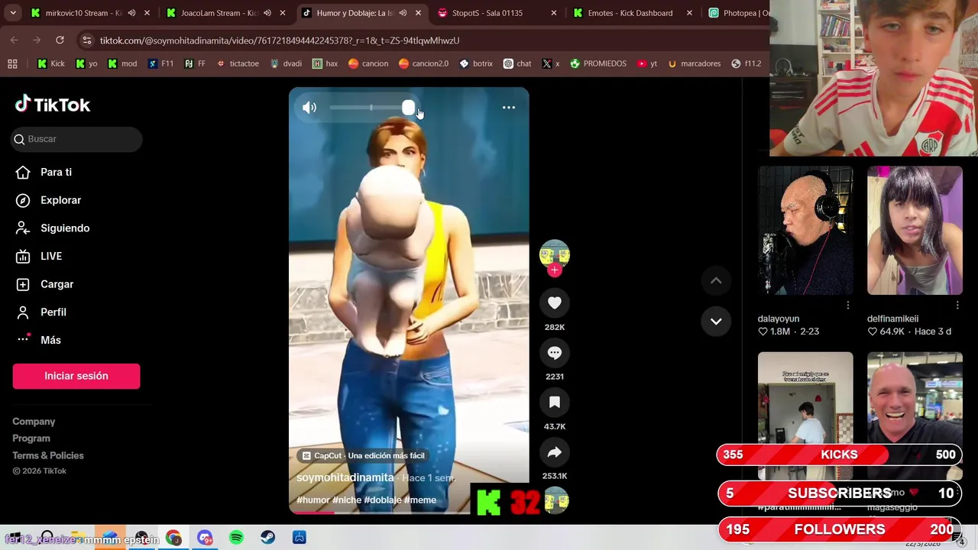Open the Company footer link
Image resolution: width=978 pixels, height=550 pixels.
(x=34, y=422)
